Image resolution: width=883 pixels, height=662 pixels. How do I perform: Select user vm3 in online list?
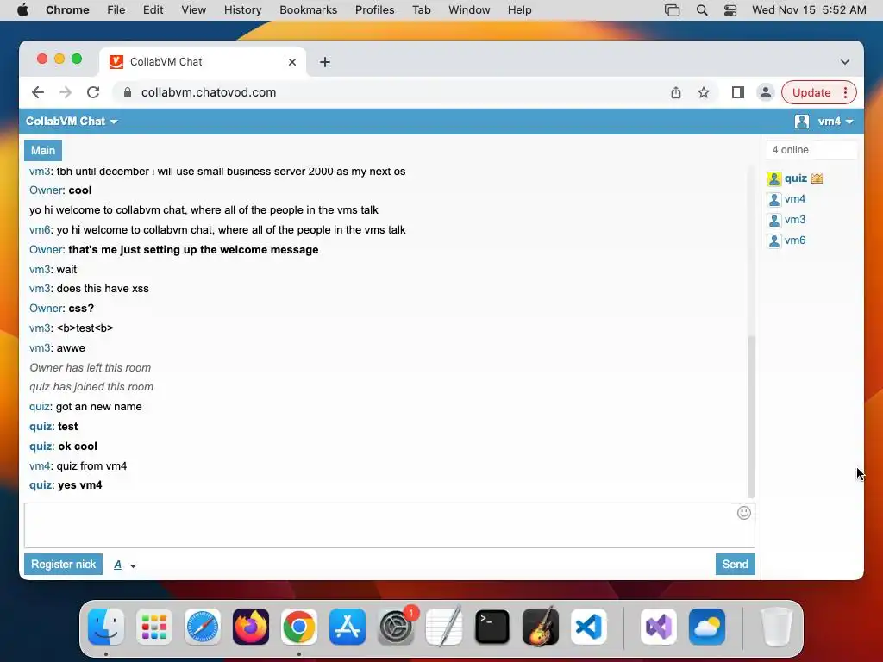[794, 220]
